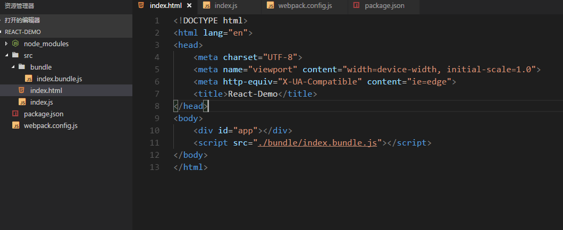
Task: Click line number 11 in the gutter
Action: tap(154, 143)
